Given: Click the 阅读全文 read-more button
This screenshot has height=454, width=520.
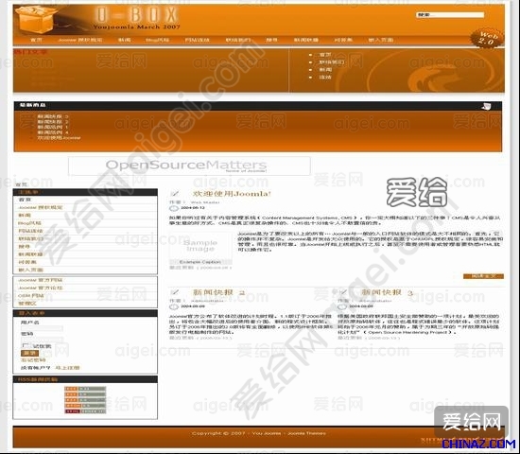Looking at the screenshot, I should pyautogui.click(x=483, y=276).
